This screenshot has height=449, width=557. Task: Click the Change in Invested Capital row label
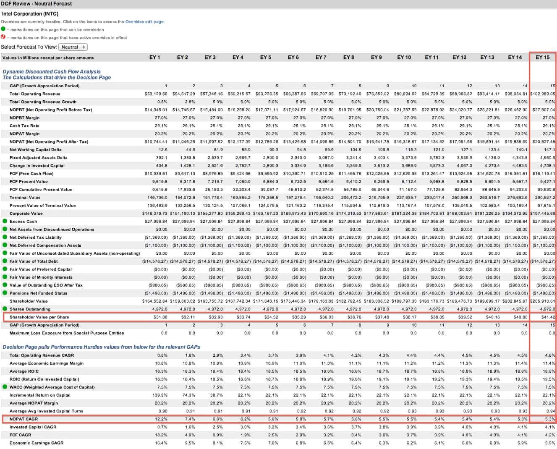tap(37, 166)
